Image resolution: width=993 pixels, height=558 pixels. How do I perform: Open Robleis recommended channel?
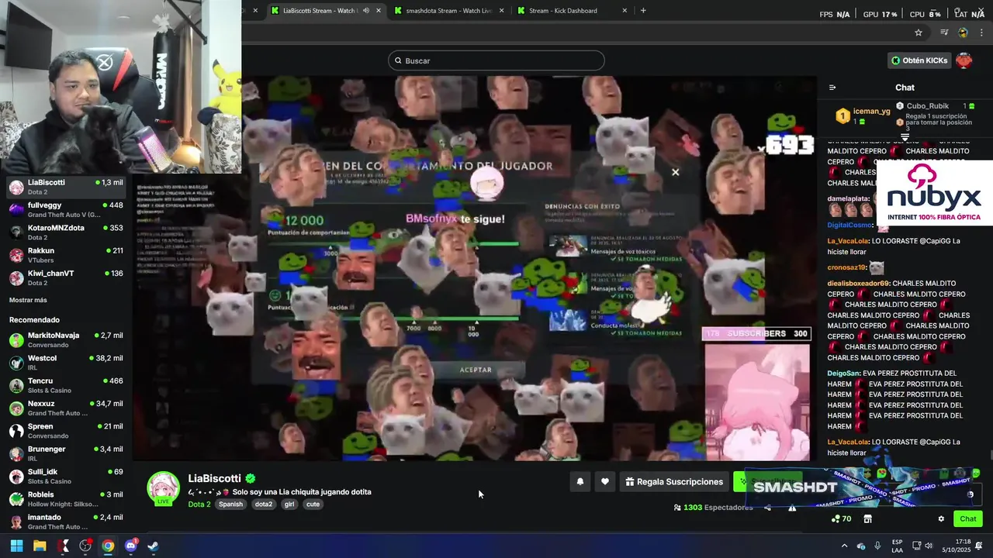tap(66, 499)
